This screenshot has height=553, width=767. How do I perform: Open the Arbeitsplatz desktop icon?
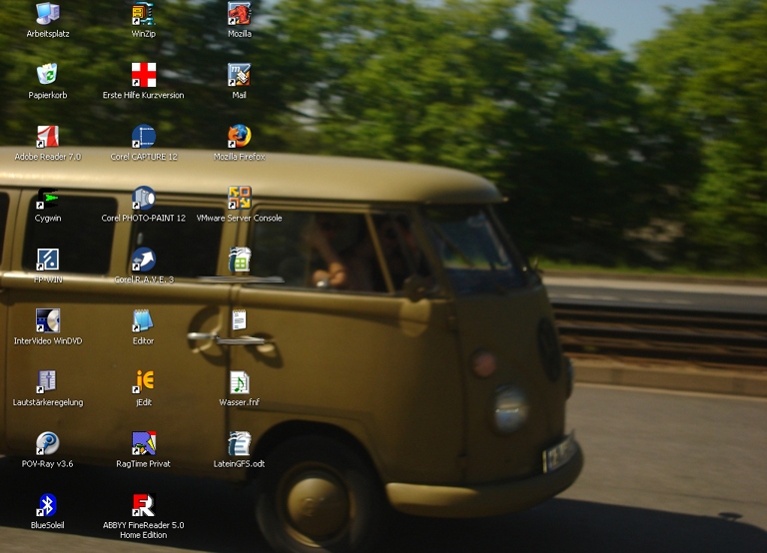point(47,14)
